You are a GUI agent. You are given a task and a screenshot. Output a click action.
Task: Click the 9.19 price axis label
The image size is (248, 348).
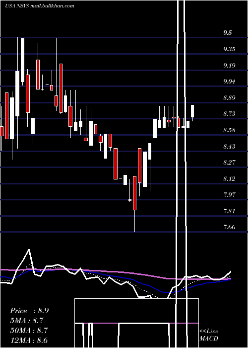click(229, 66)
